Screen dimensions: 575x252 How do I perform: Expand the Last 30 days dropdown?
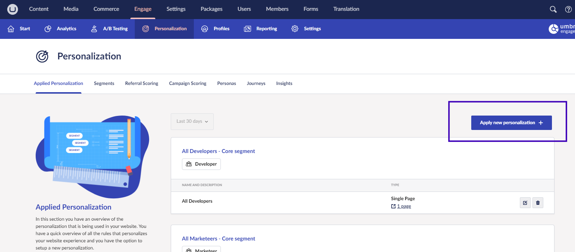coord(192,122)
